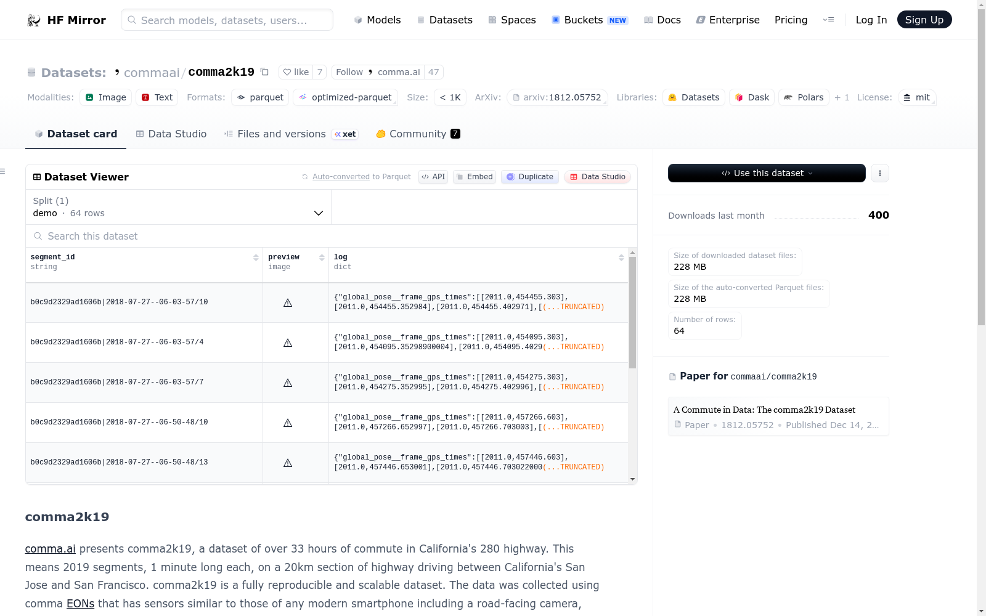The image size is (986, 616).
Task: Select the parquet format tag
Action: 260,97
